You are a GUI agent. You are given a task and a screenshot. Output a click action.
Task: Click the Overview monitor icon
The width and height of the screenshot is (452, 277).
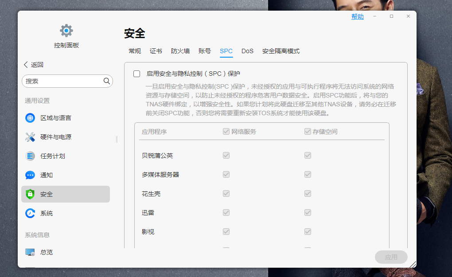click(x=30, y=252)
